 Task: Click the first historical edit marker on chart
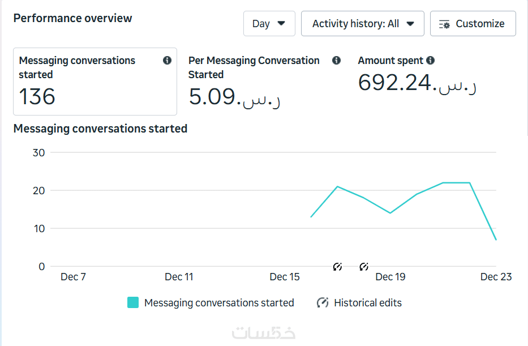click(x=337, y=266)
